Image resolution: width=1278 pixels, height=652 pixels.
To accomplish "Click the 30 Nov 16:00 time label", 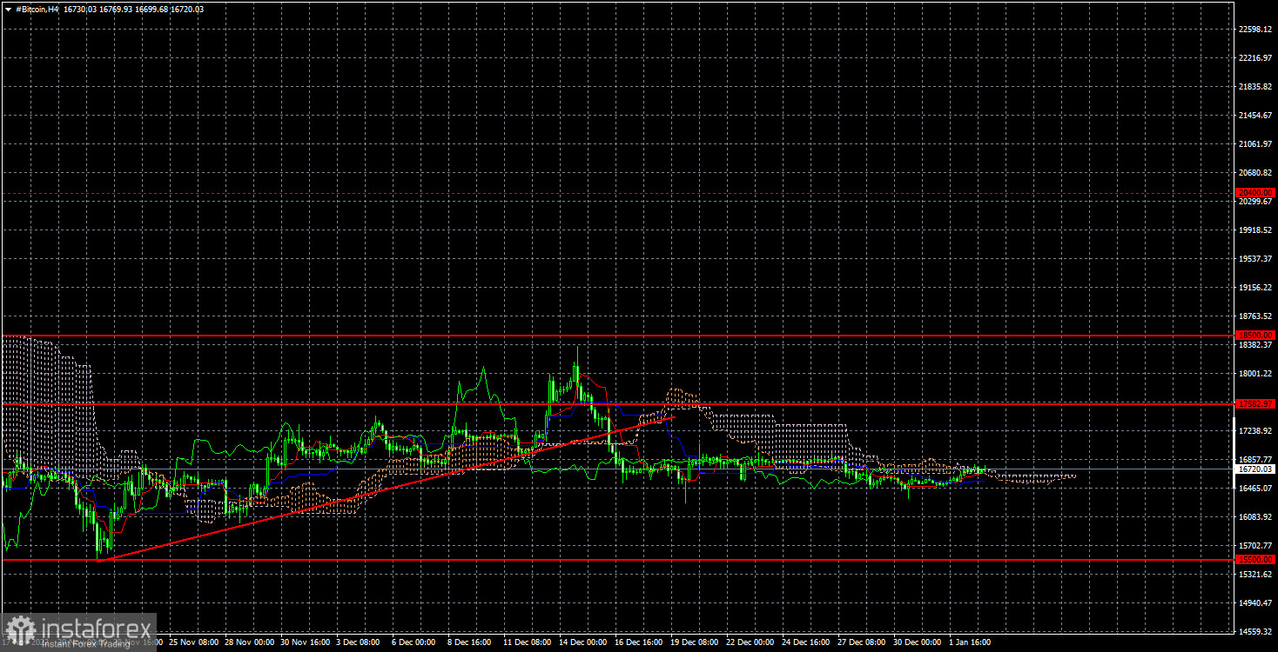I will point(306,642).
